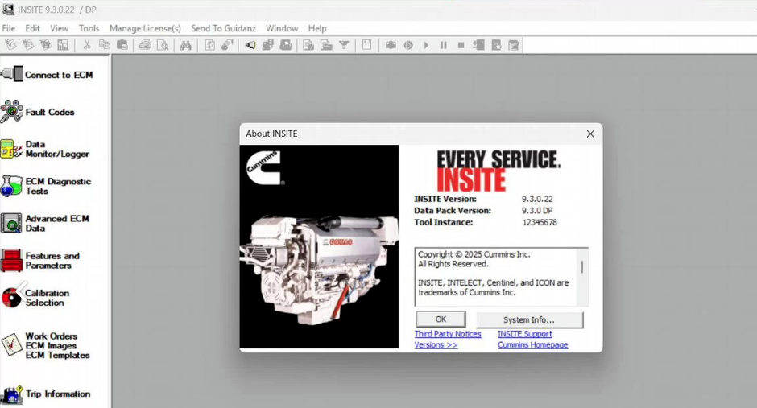Open the Fault Codes panel
The height and width of the screenshot is (408, 757).
coord(12,112)
